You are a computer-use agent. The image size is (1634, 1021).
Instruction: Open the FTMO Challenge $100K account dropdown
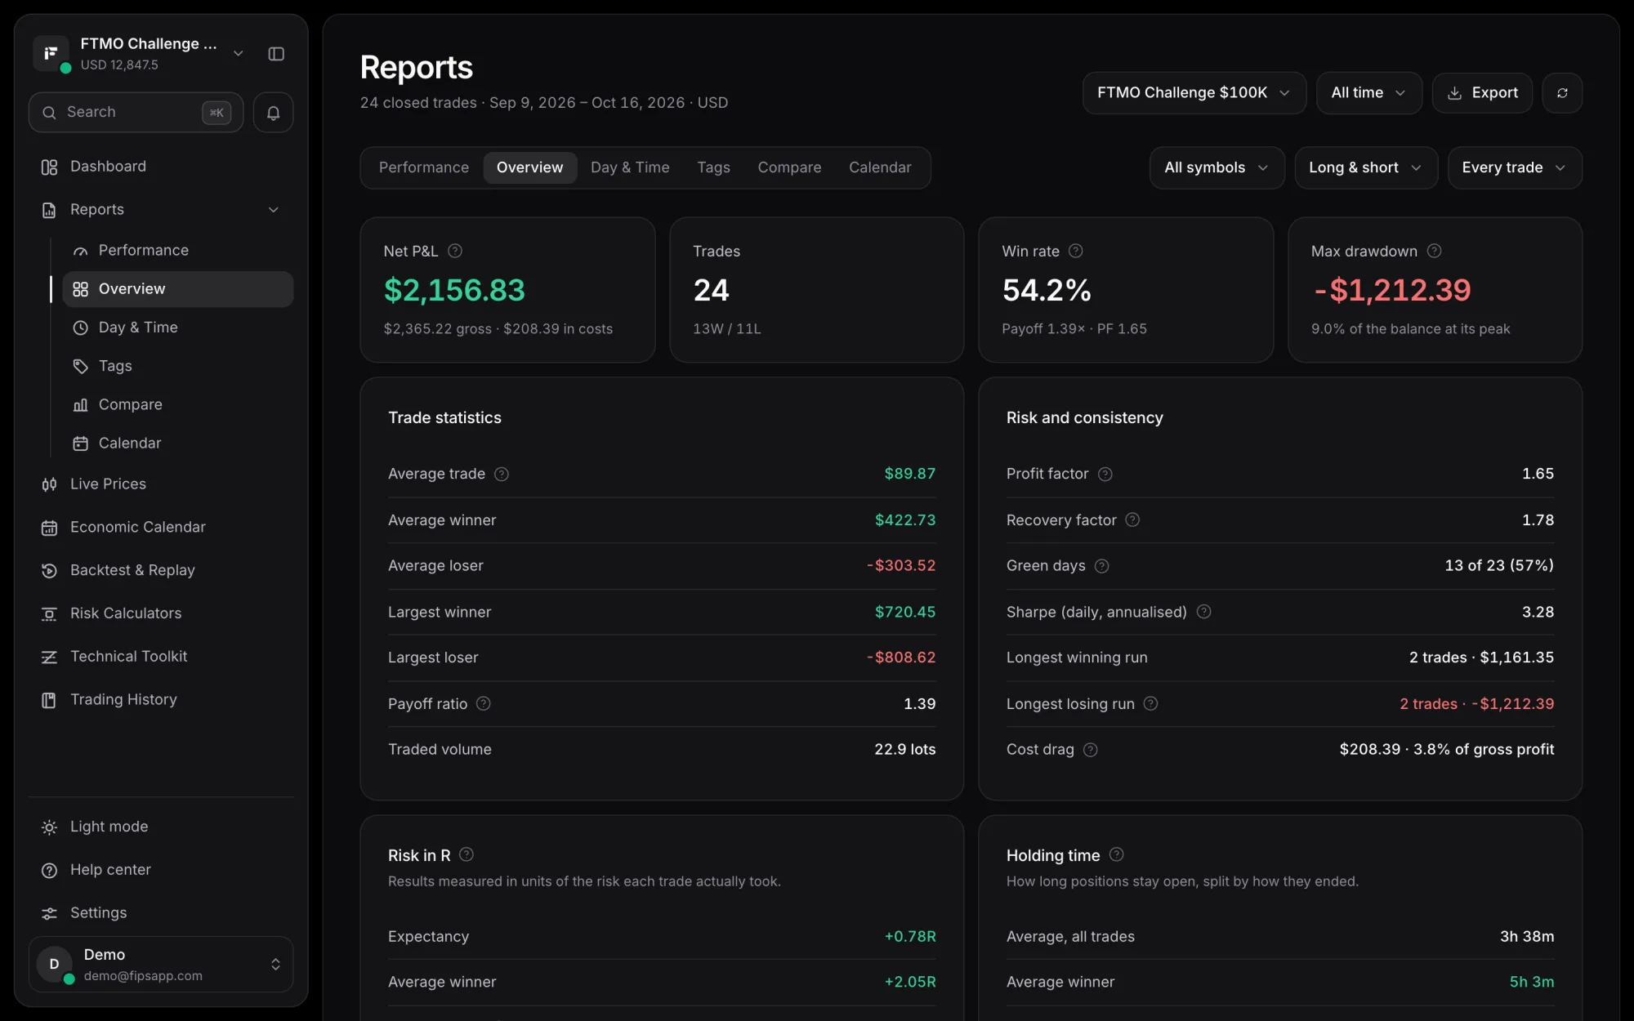(1194, 93)
